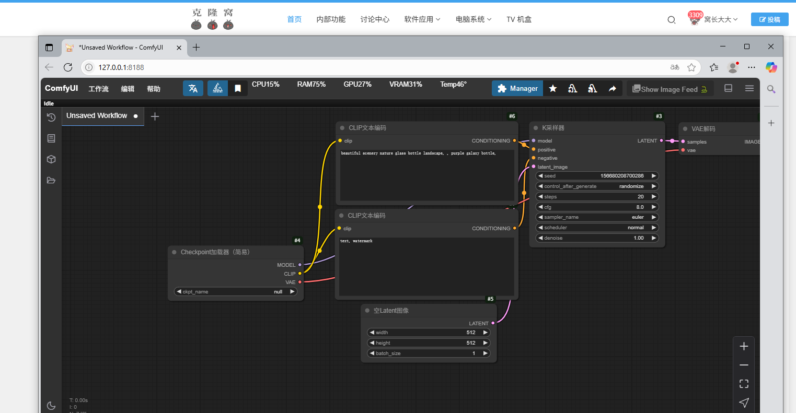Collapse the K采样器 node using its dot
796x413 pixels.
tap(536, 128)
